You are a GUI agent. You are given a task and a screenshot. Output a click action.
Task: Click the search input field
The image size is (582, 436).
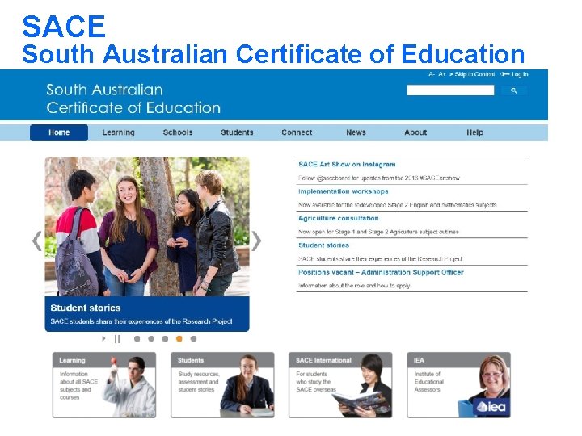(x=450, y=90)
